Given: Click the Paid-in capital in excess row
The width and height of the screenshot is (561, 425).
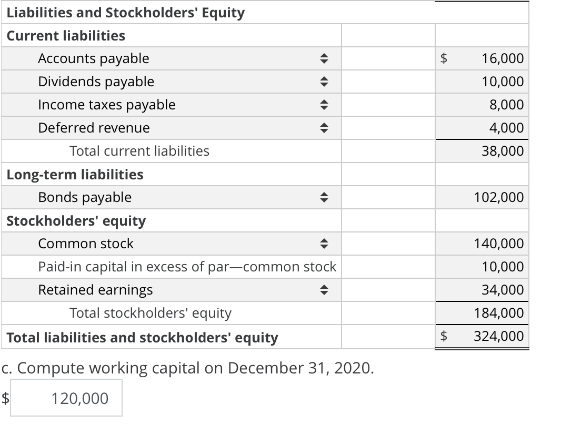Looking at the screenshot, I should tap(187, 267).
